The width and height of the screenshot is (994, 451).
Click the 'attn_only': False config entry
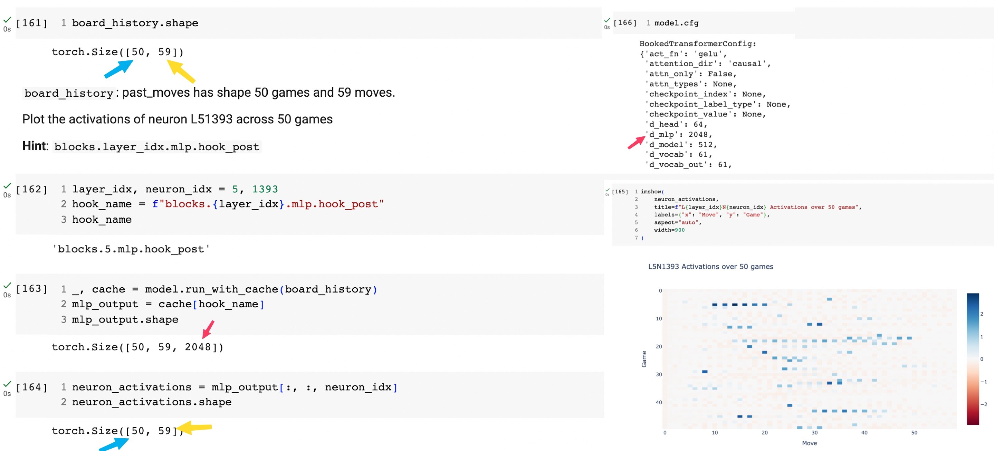point(691,74)
